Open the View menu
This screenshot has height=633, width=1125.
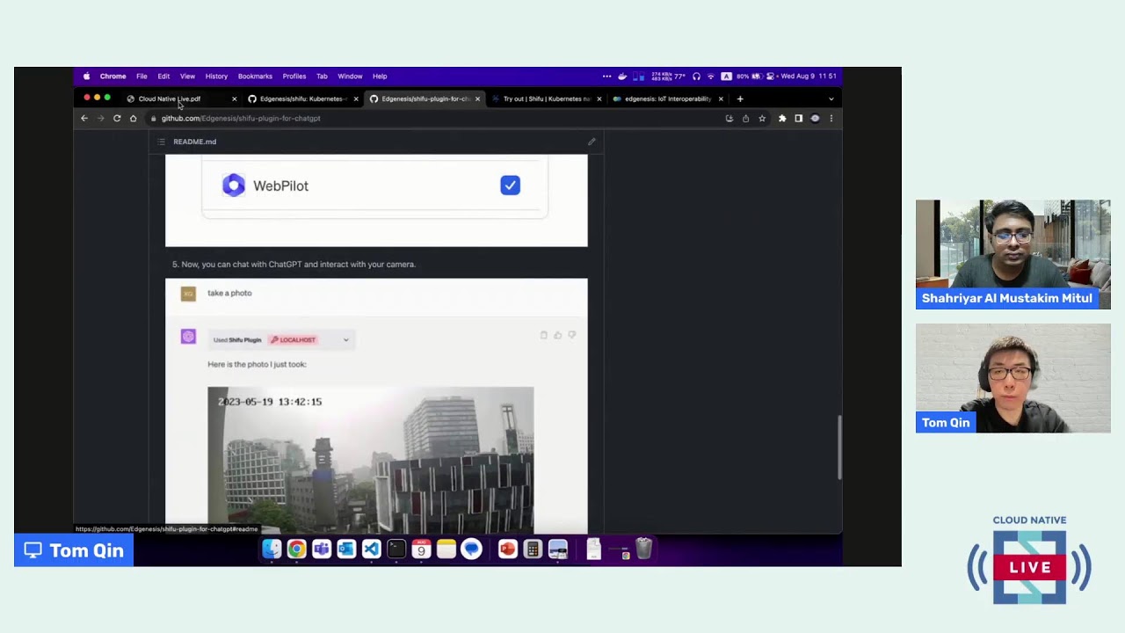pos(187,76)
